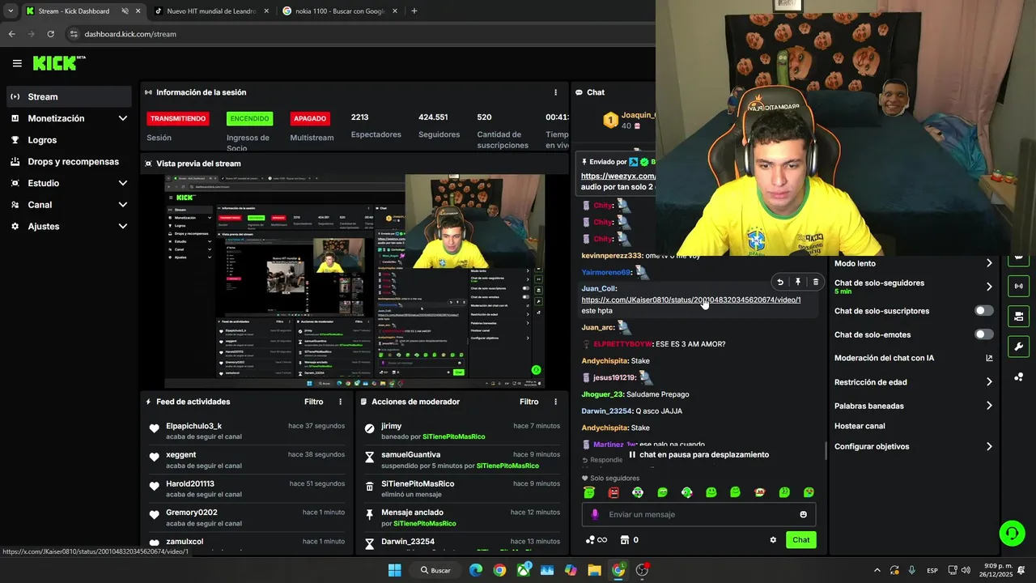Click the Kick logo
This screenshot has width=1036, height=583.
coord(59,63)
